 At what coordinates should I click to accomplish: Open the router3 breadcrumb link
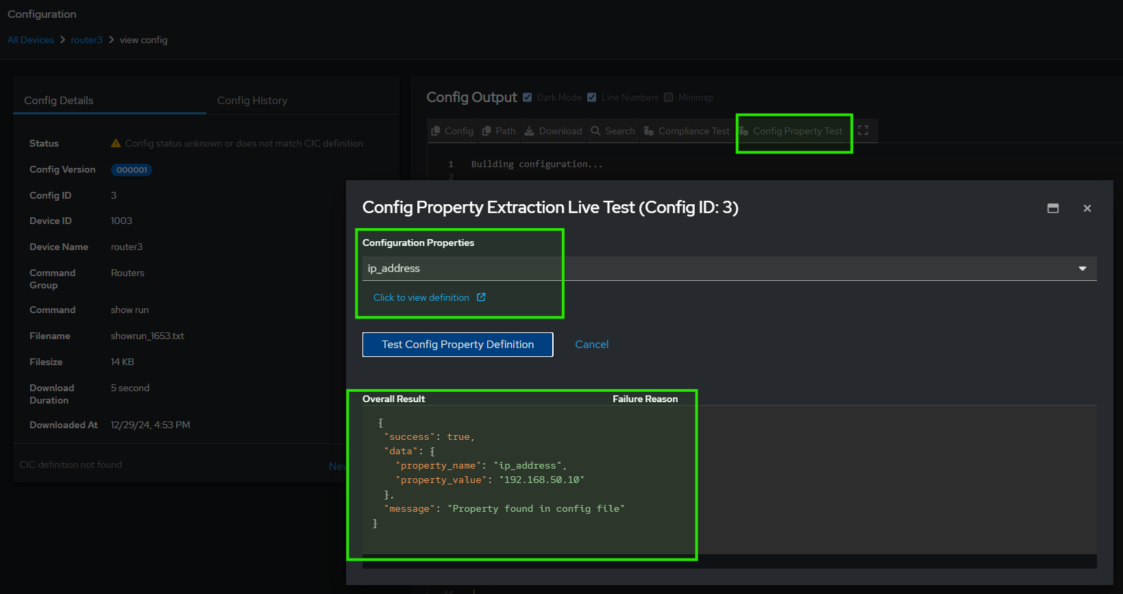pyautogui.click(x=86, y=40)
